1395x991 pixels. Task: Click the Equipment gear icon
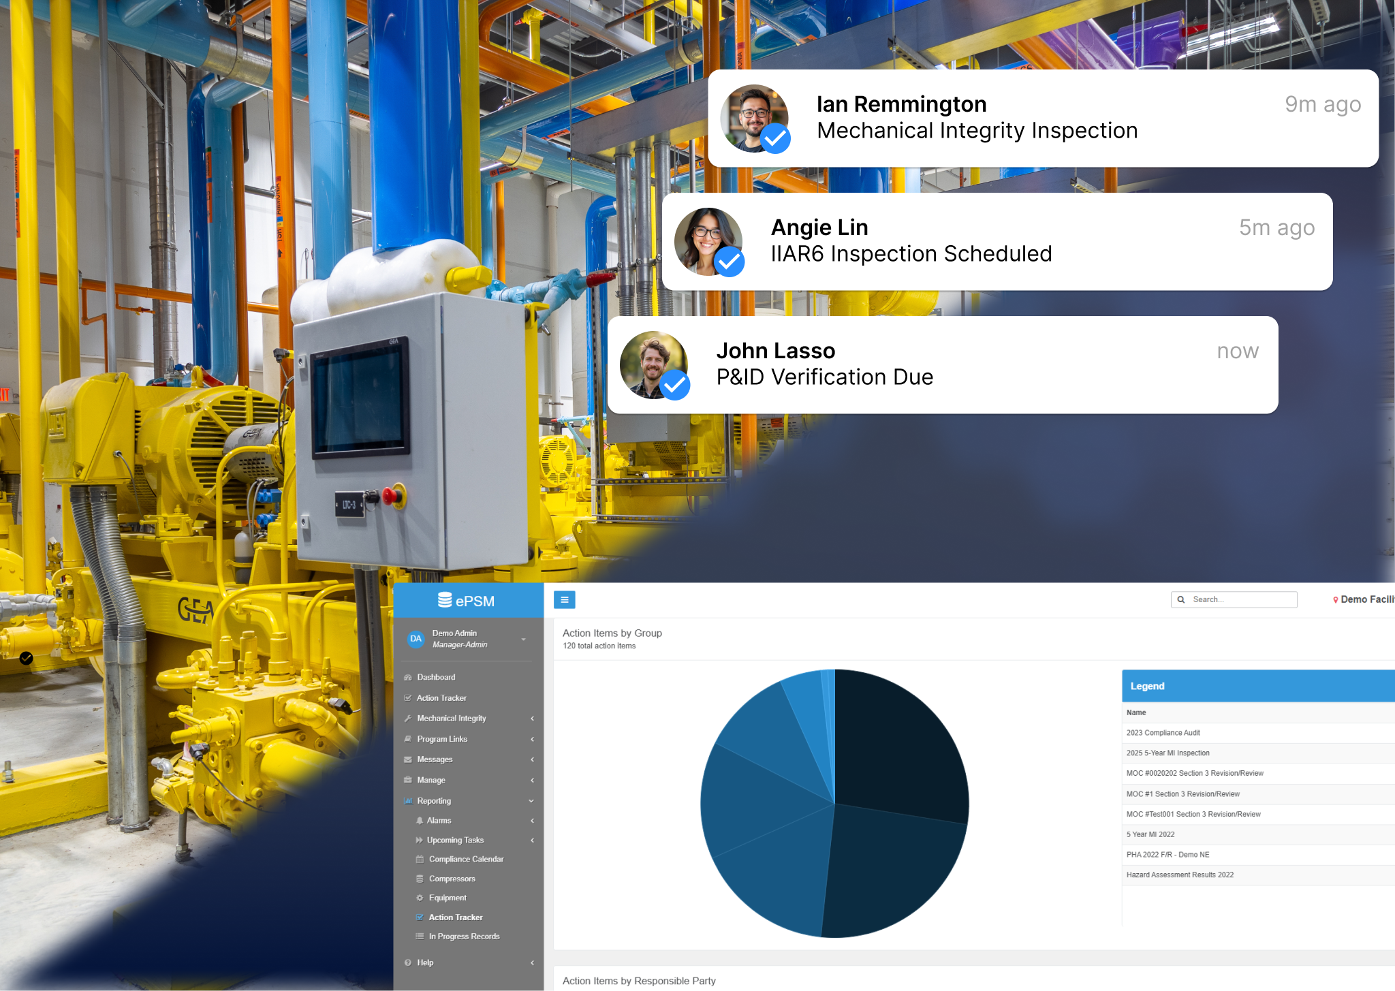(x=420, y=898)
